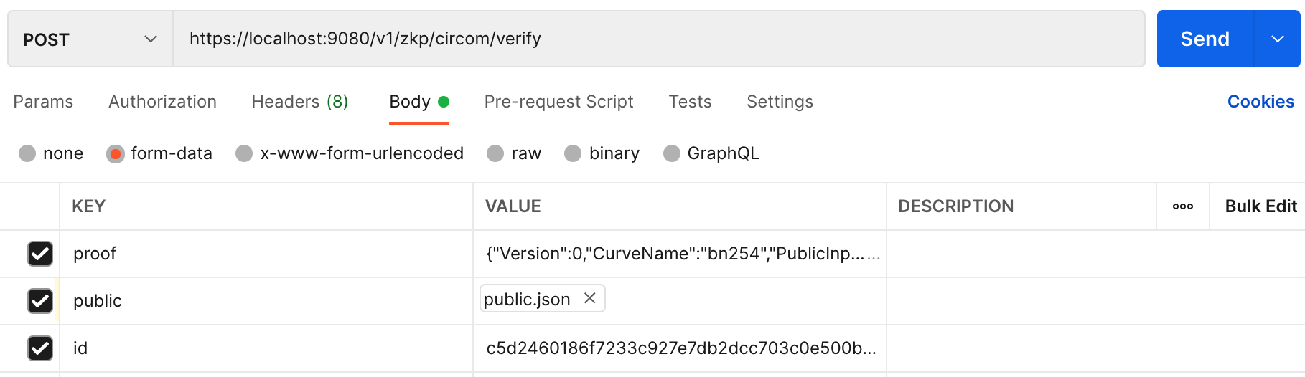1305x377 pixels.
Task: Open the Cookies link
Action: (1260, 102)
